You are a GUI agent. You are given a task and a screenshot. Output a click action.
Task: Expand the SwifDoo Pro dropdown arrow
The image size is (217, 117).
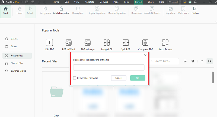[x=21, y=2]
